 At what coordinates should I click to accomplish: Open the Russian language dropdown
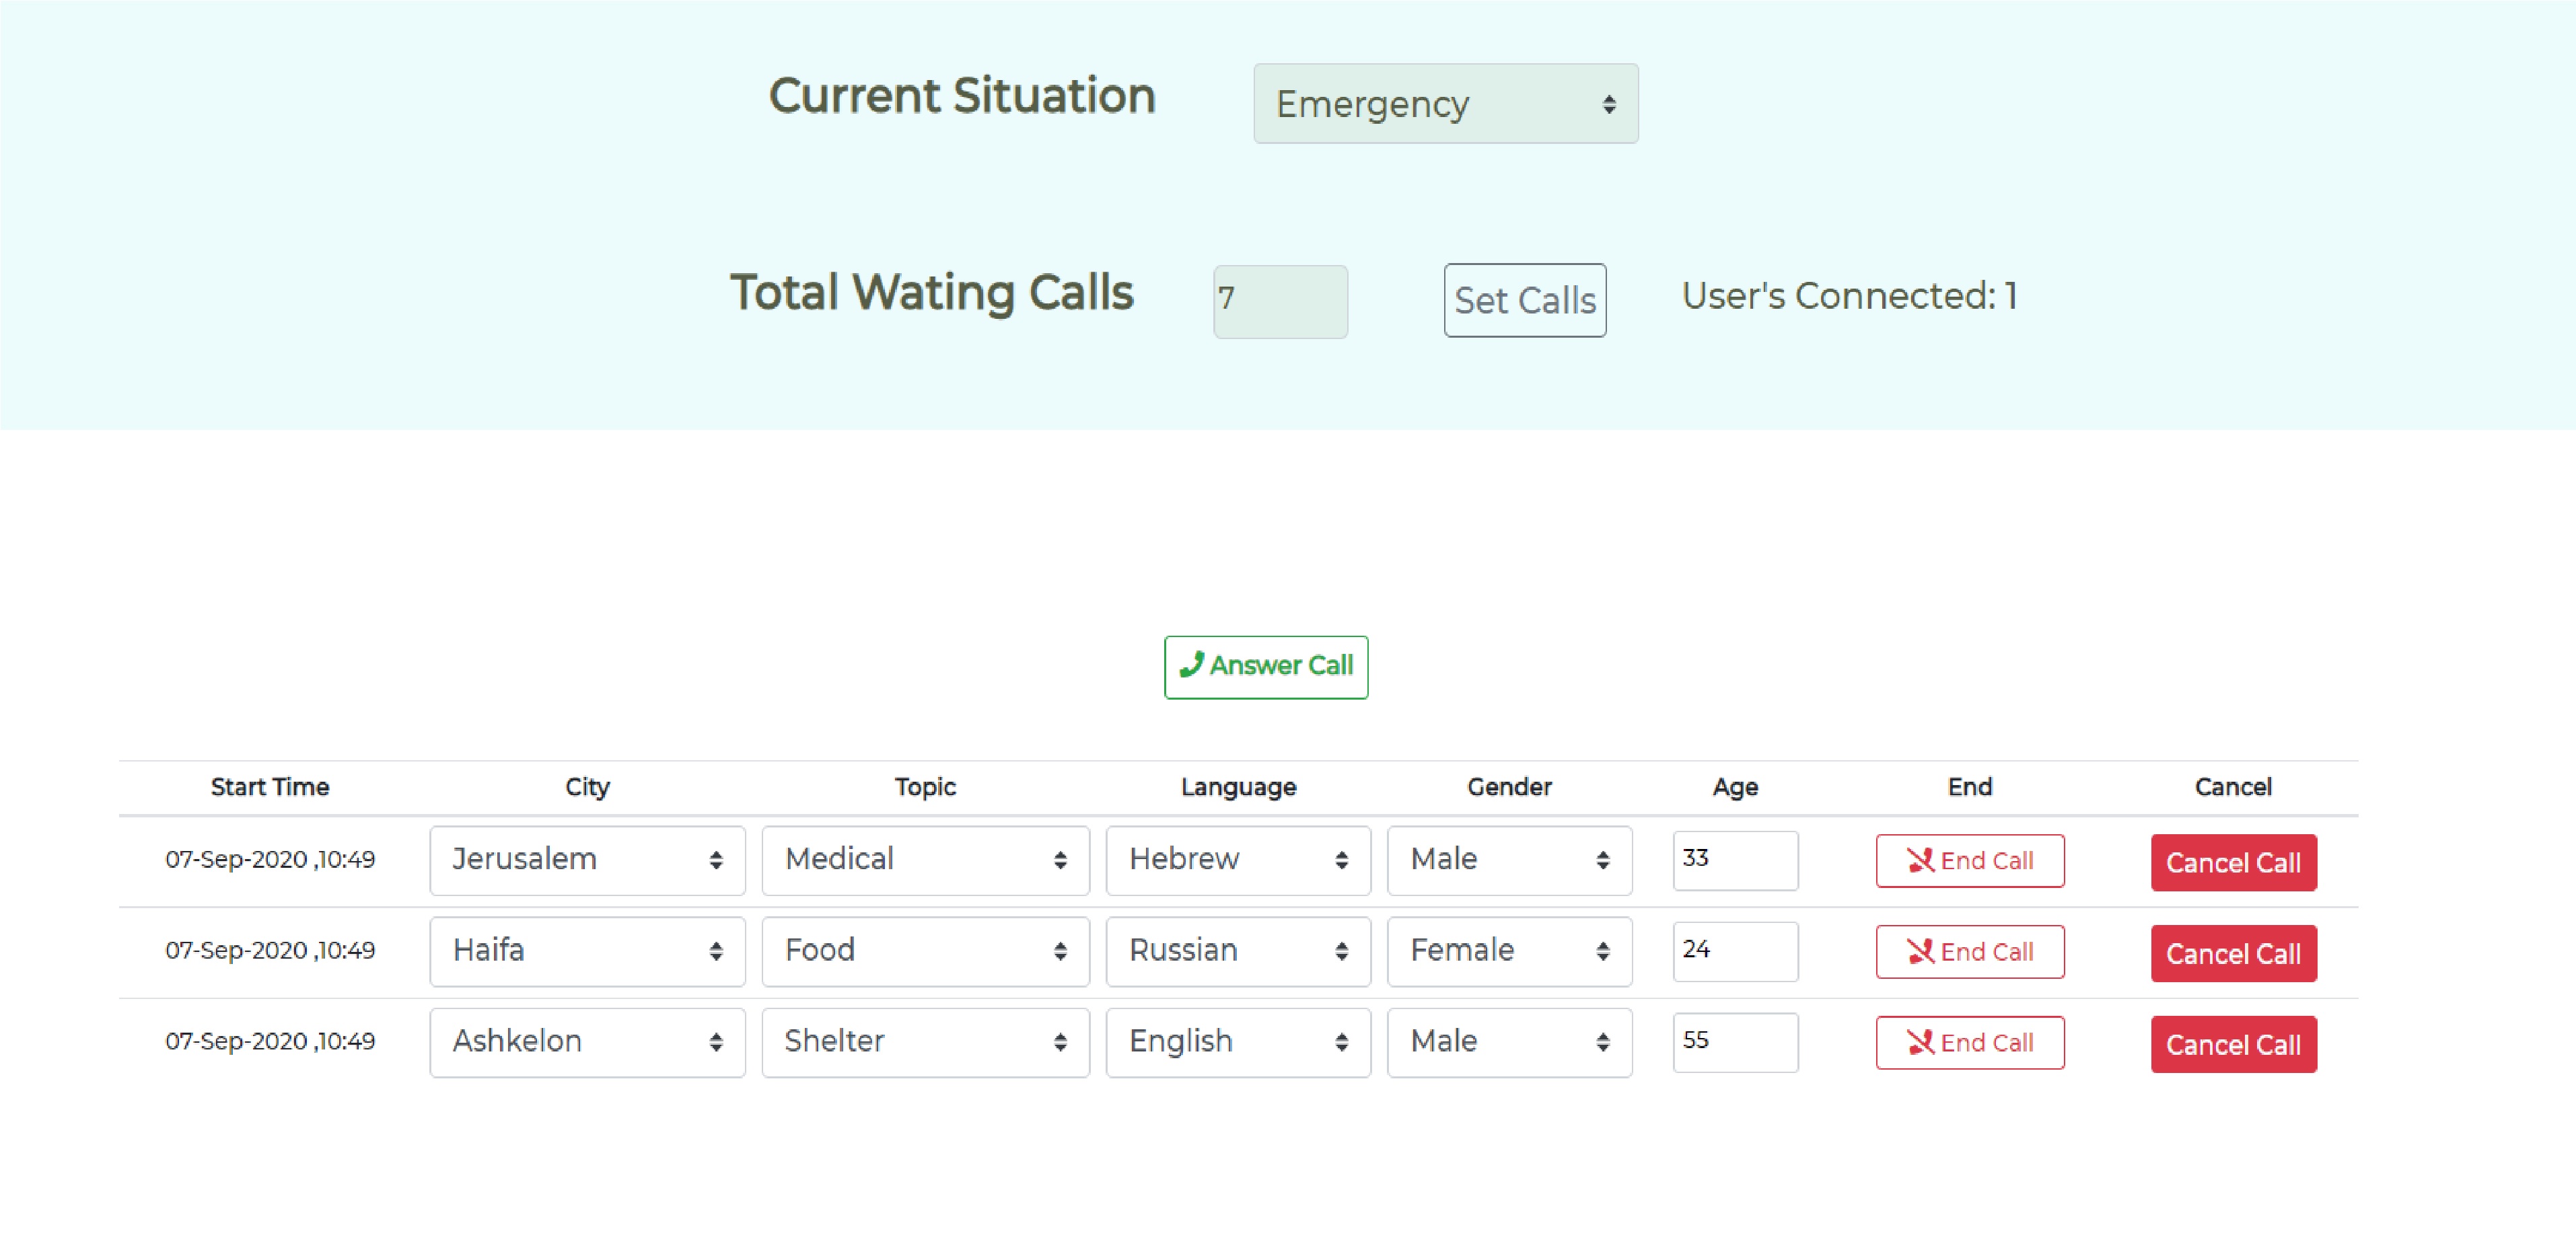pos(1238,951)
